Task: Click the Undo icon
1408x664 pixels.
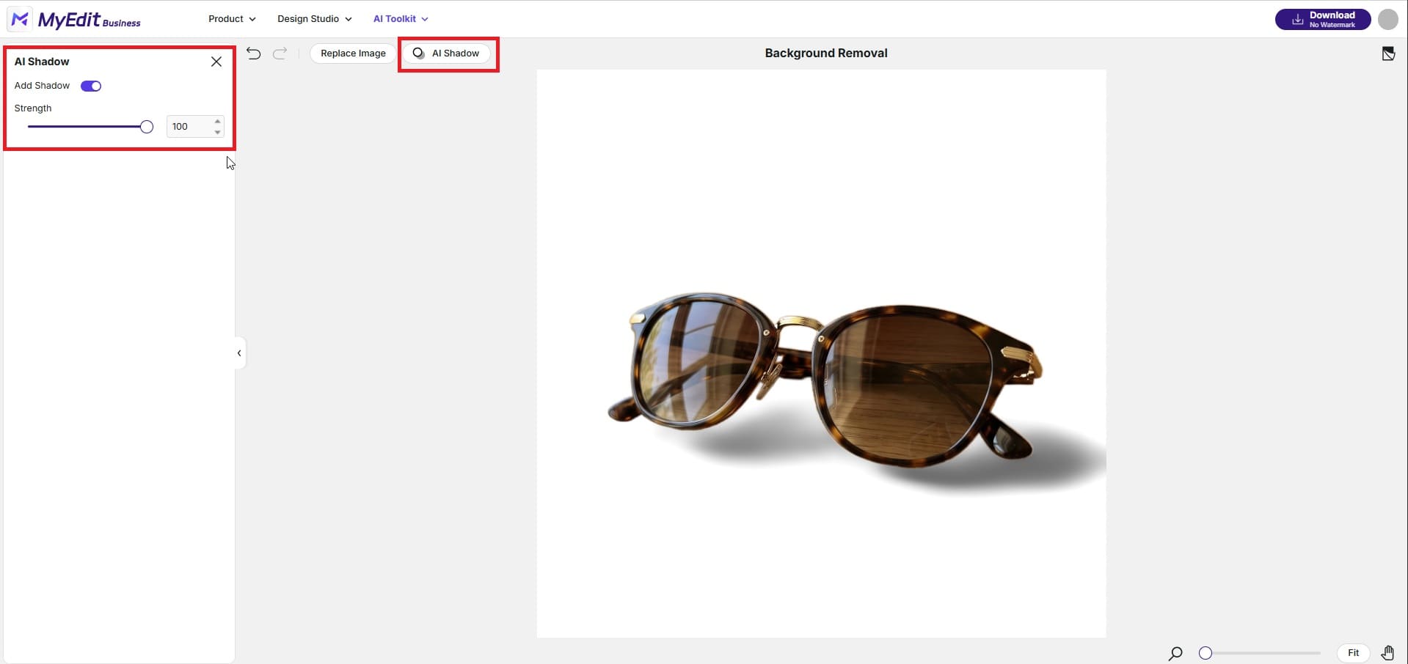Action: tap(253, 53)
